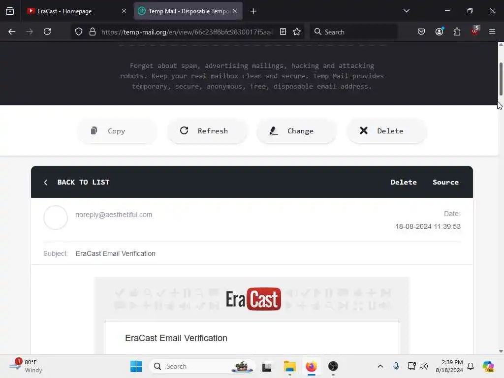Go back to the previous page

[x=12, y=32]
